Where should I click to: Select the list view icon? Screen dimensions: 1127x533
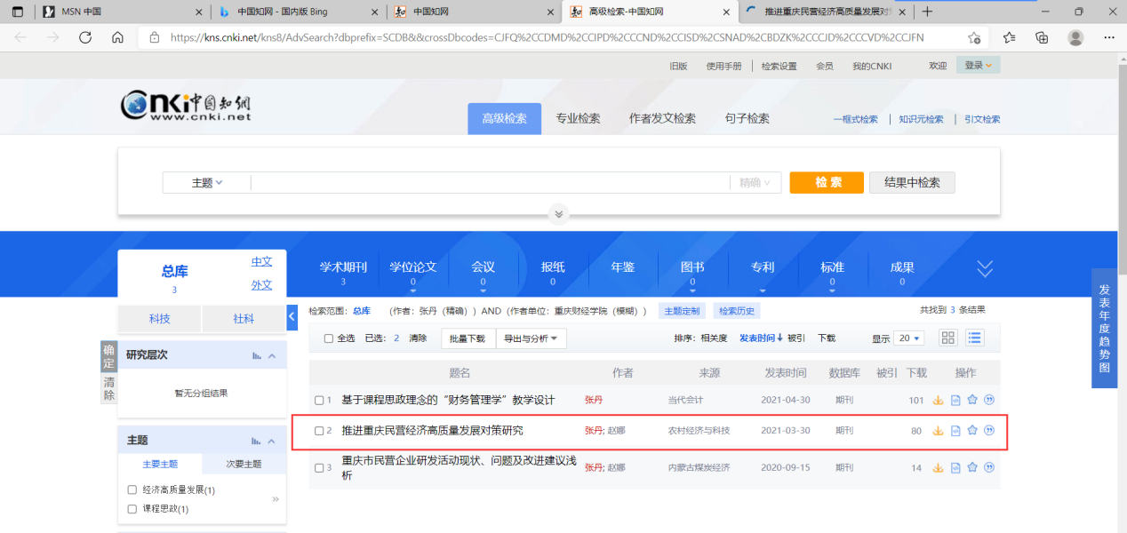[975, 338]
